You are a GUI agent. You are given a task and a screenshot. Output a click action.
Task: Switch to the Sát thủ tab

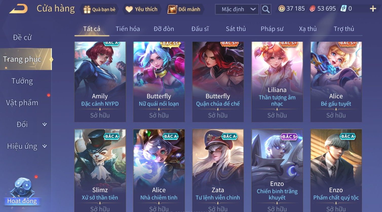[236, 29]
